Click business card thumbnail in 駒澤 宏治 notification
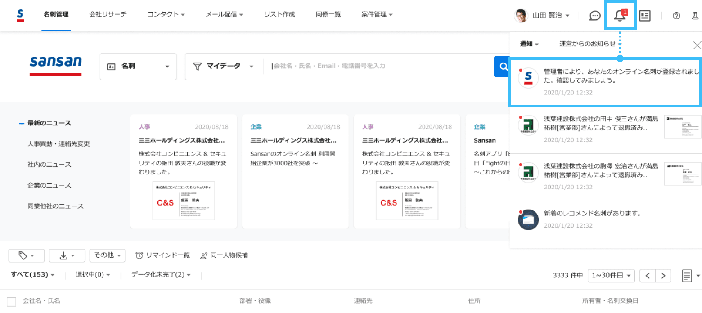Image resolution: width=702 pixels, height=313 pixels. 683,174
